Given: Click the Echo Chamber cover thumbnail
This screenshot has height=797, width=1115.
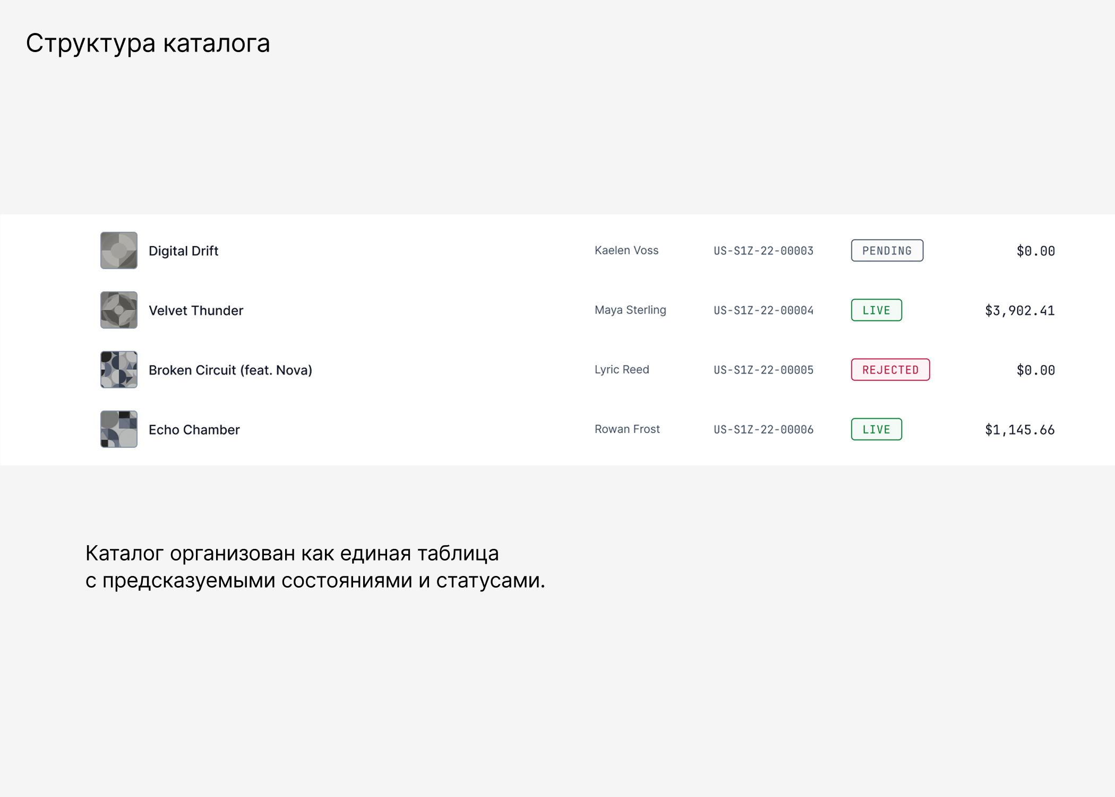Looking at the screenshot, I should click(118, 429).
